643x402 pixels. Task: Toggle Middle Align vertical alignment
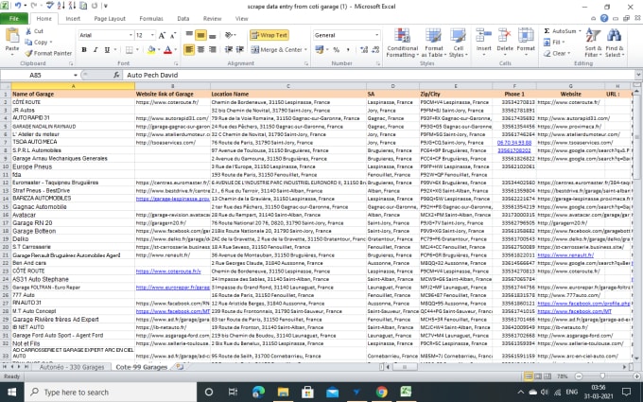(x=200, y=35)
